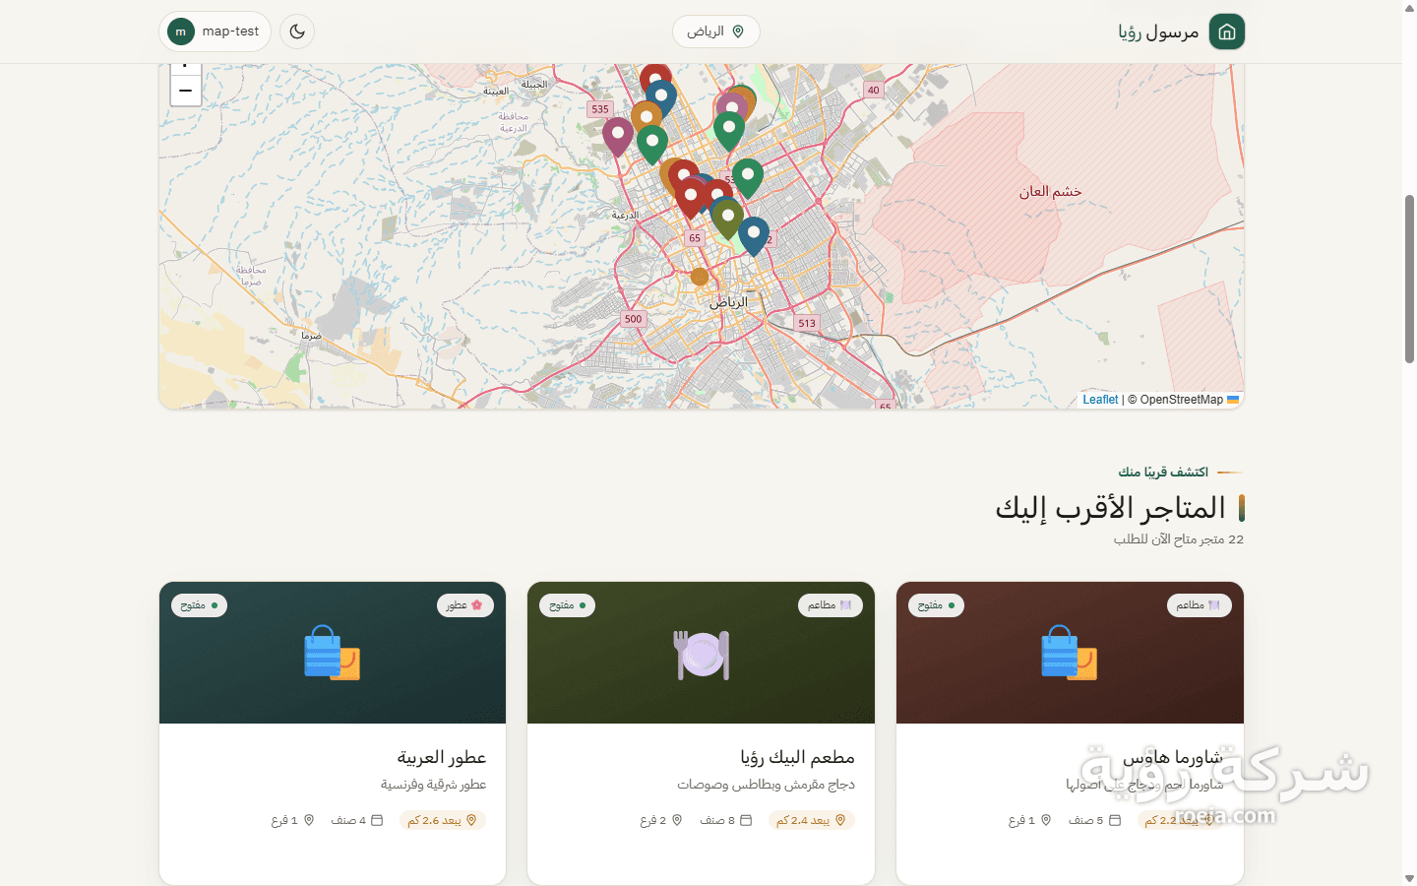Click the مطاعم tag on البيك card
This screenshot has height=886, width=1417.
(x=831, y=605)
